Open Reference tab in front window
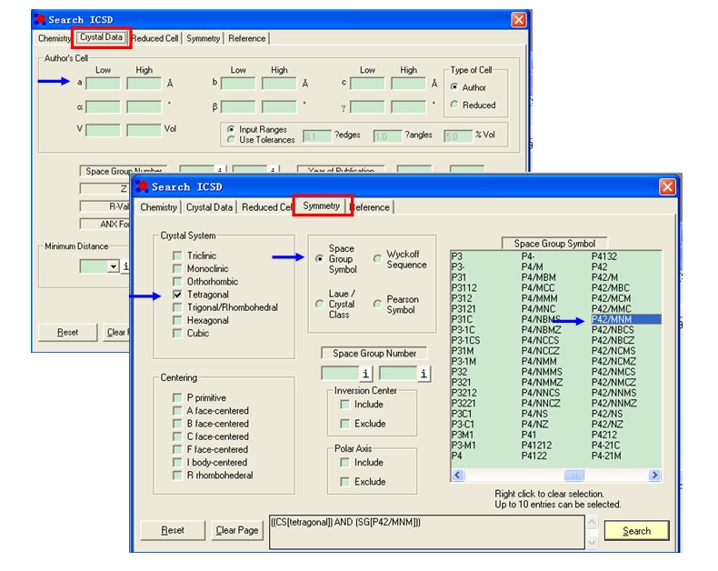The width and height of the screenshot is (718, 571). (x=370, y=207)
